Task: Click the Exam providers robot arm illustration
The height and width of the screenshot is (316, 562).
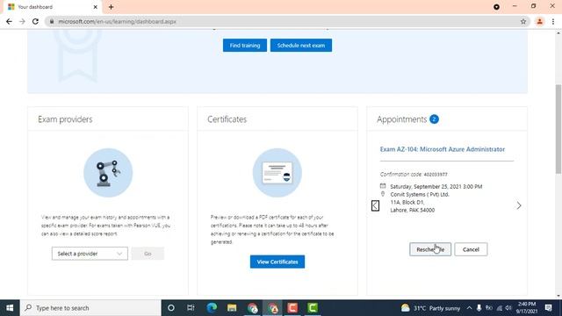Action: pyautogui.click(x=108, y=173)
